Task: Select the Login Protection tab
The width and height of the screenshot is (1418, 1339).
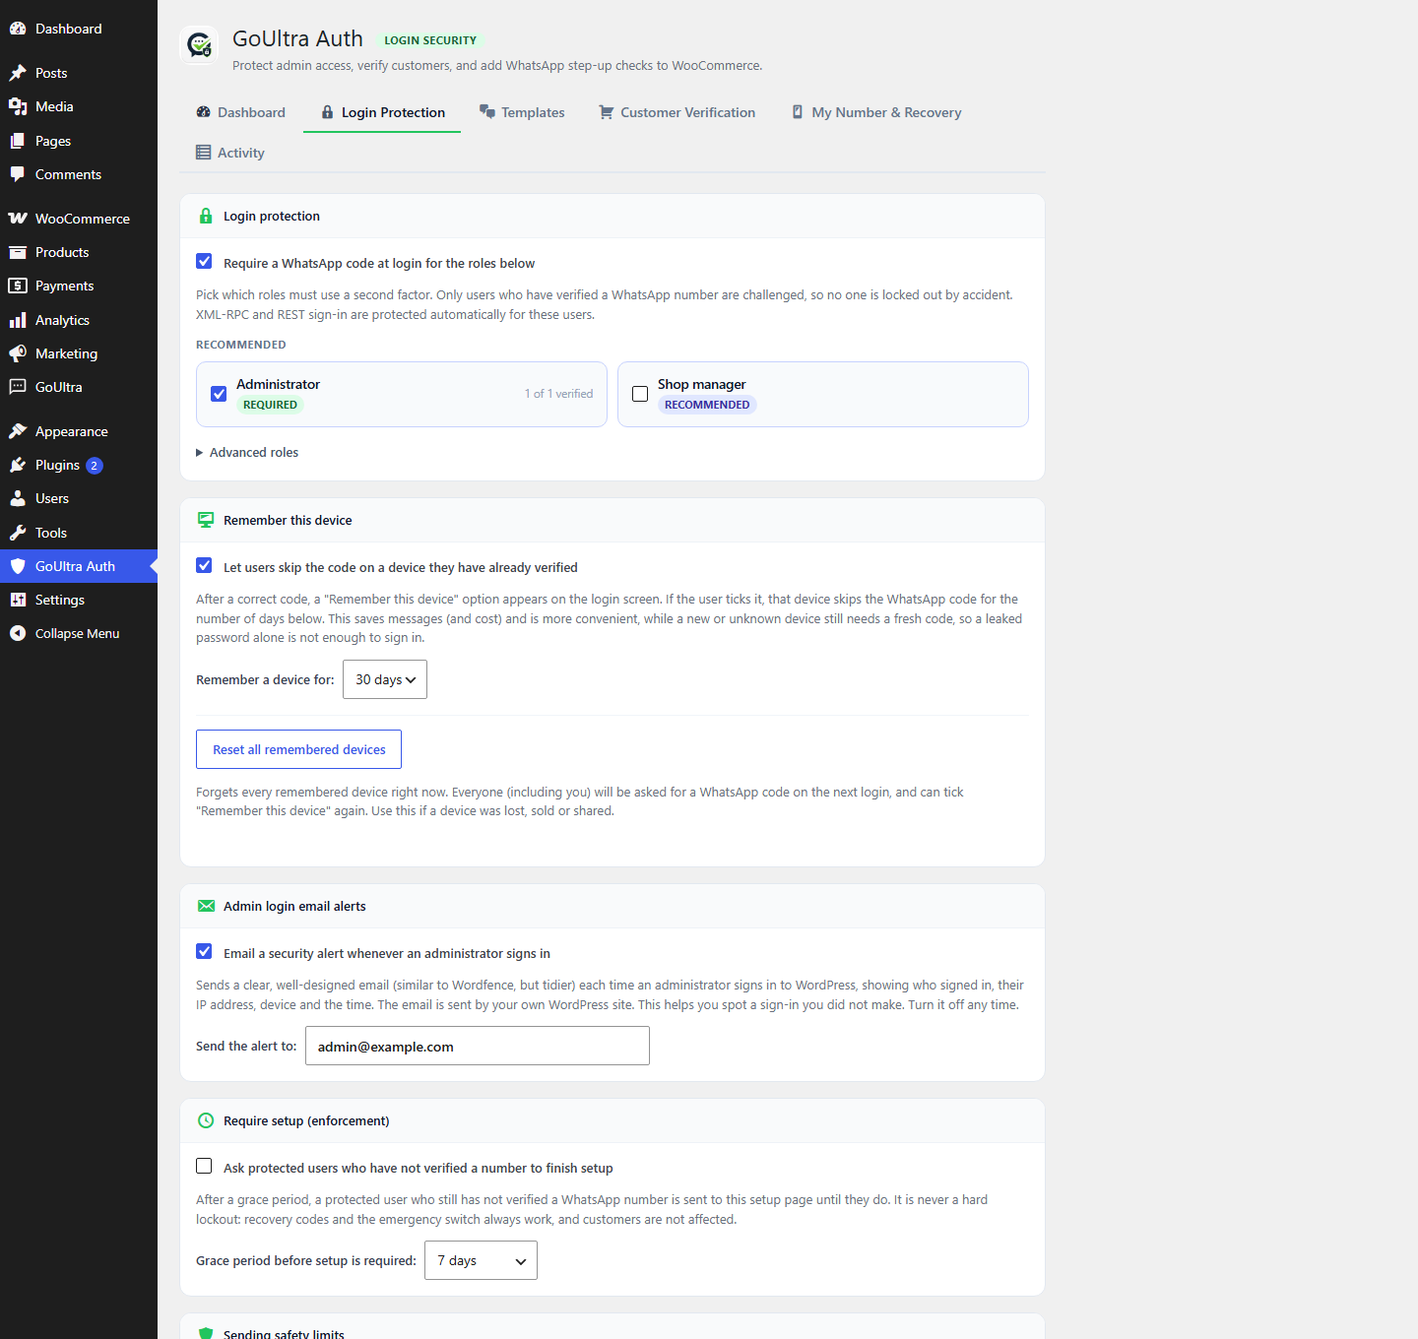Action: (x=382, y=112)
